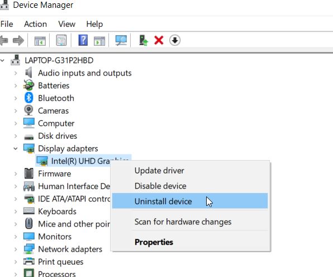Click the Disable device down-arrow icon
Screen dimensions: 333x277
point(175,40)
